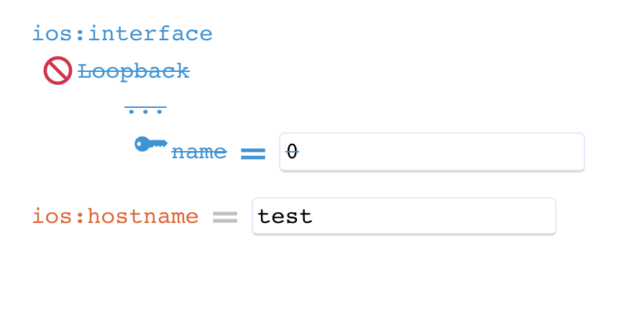Focus the name input field containing 0
The width and height of the screenshot is (640, 328).
pos(432,152)
